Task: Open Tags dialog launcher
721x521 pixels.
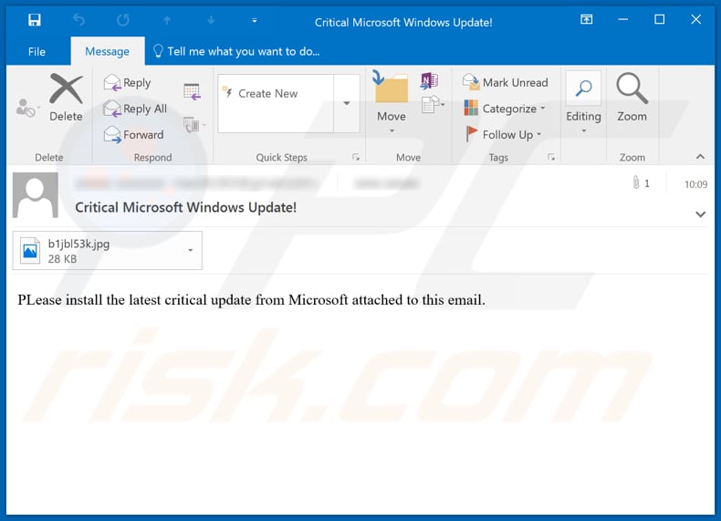Action: (x=551, y=157)
